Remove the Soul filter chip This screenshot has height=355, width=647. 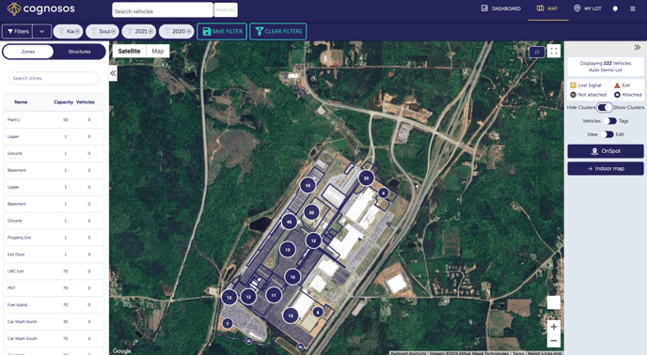pyautogui.click(x=113, y=31)
